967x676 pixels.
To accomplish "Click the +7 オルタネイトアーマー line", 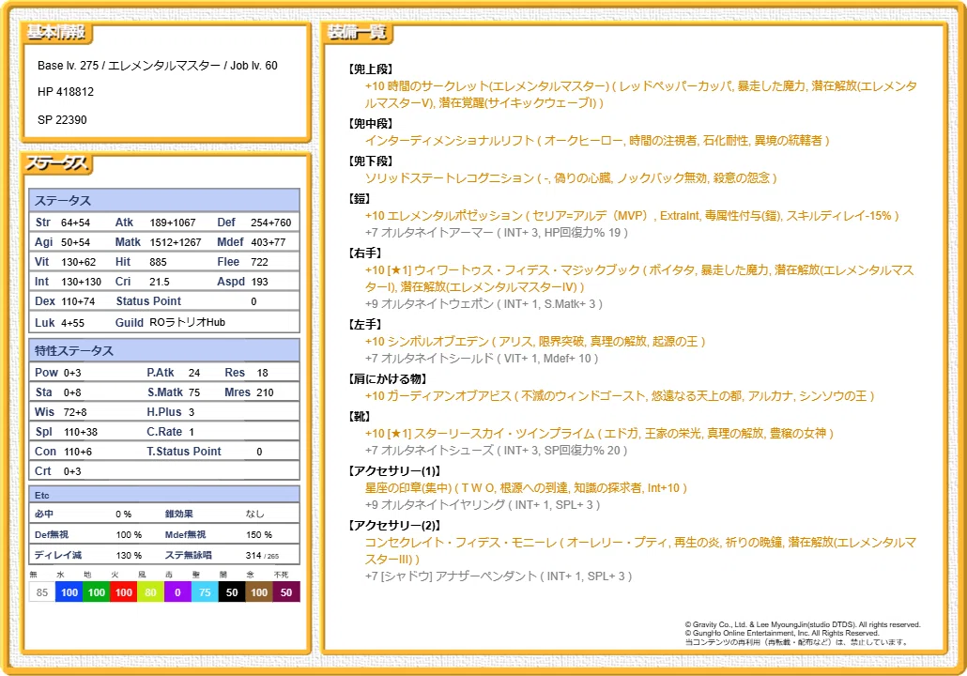I will coord(497,233).
